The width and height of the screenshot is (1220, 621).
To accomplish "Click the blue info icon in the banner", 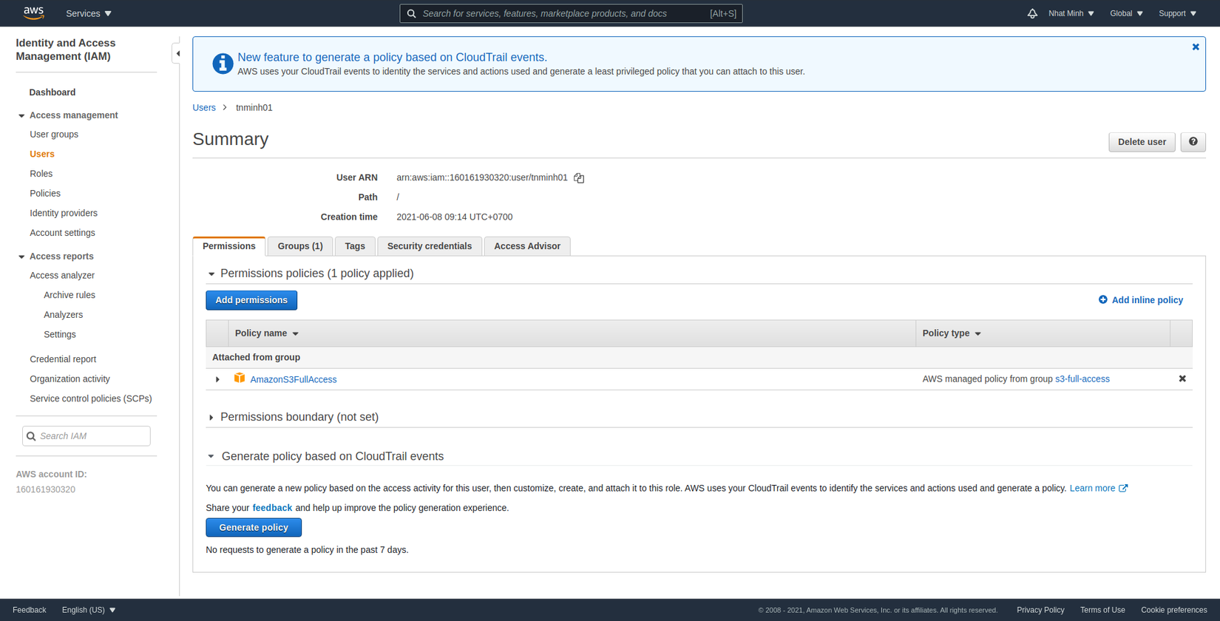I will tap(223, 64).
